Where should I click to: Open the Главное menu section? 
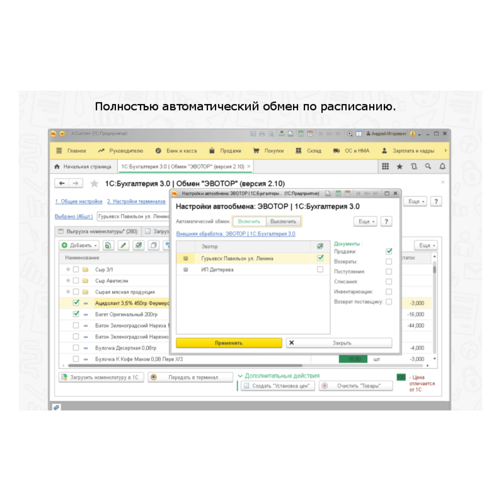(x=71, y=151)
